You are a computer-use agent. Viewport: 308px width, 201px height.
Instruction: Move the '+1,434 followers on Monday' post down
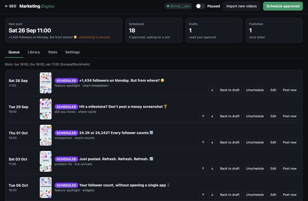pyautogui.click(x=212, y=90)
